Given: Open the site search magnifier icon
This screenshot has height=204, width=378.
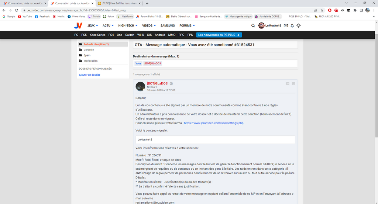Looking at the screenshot, I should click(253, 25).
